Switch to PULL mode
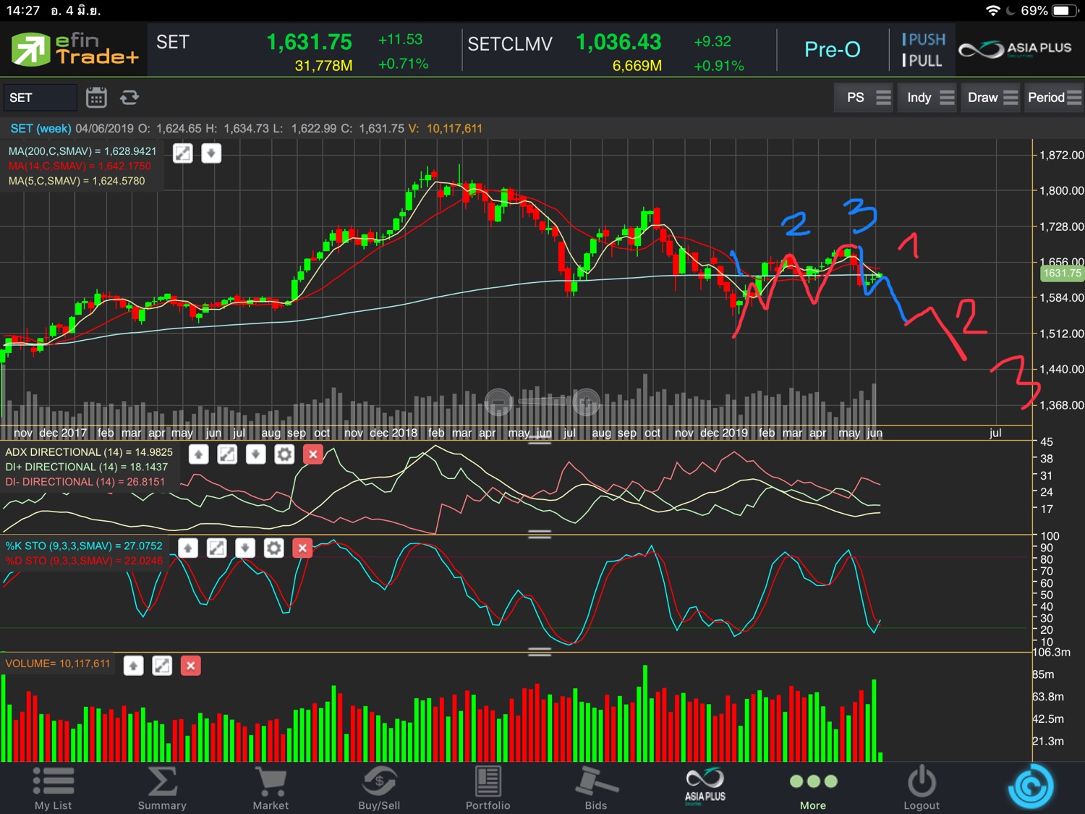1085x814 pixels. click(924, 61)
